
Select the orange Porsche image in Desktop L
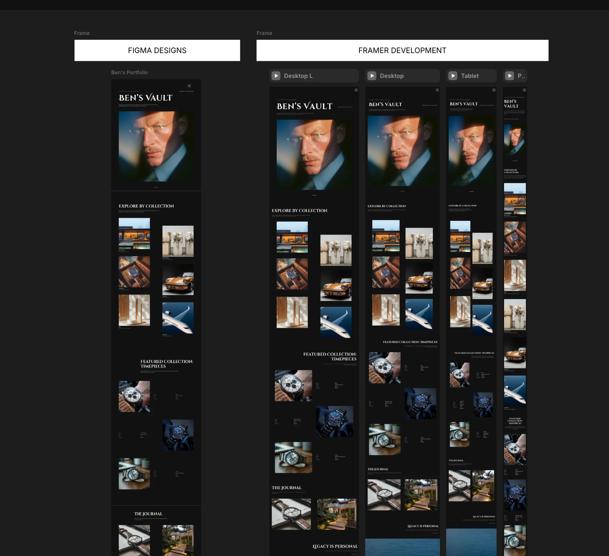click(x=336, y=285)
